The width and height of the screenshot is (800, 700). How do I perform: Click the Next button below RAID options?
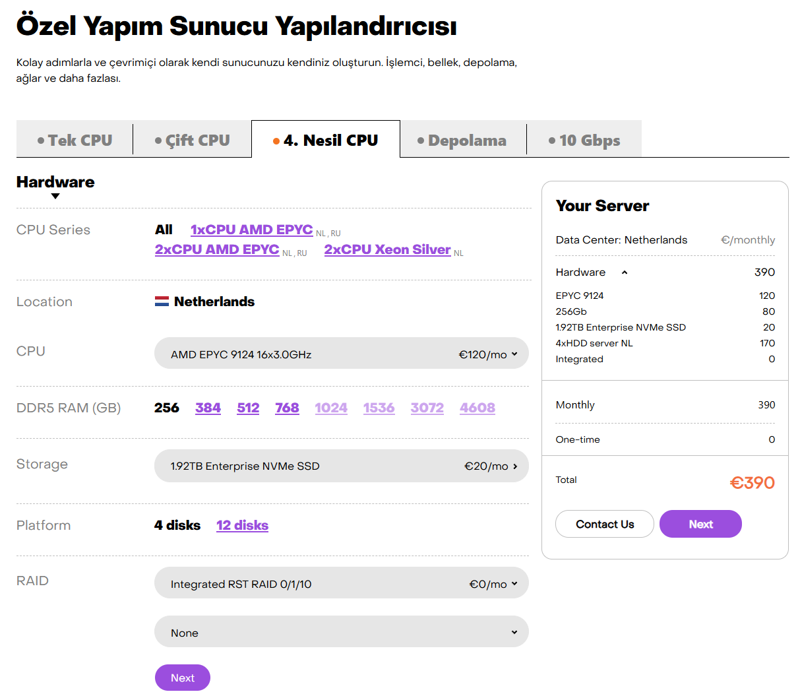183,678
